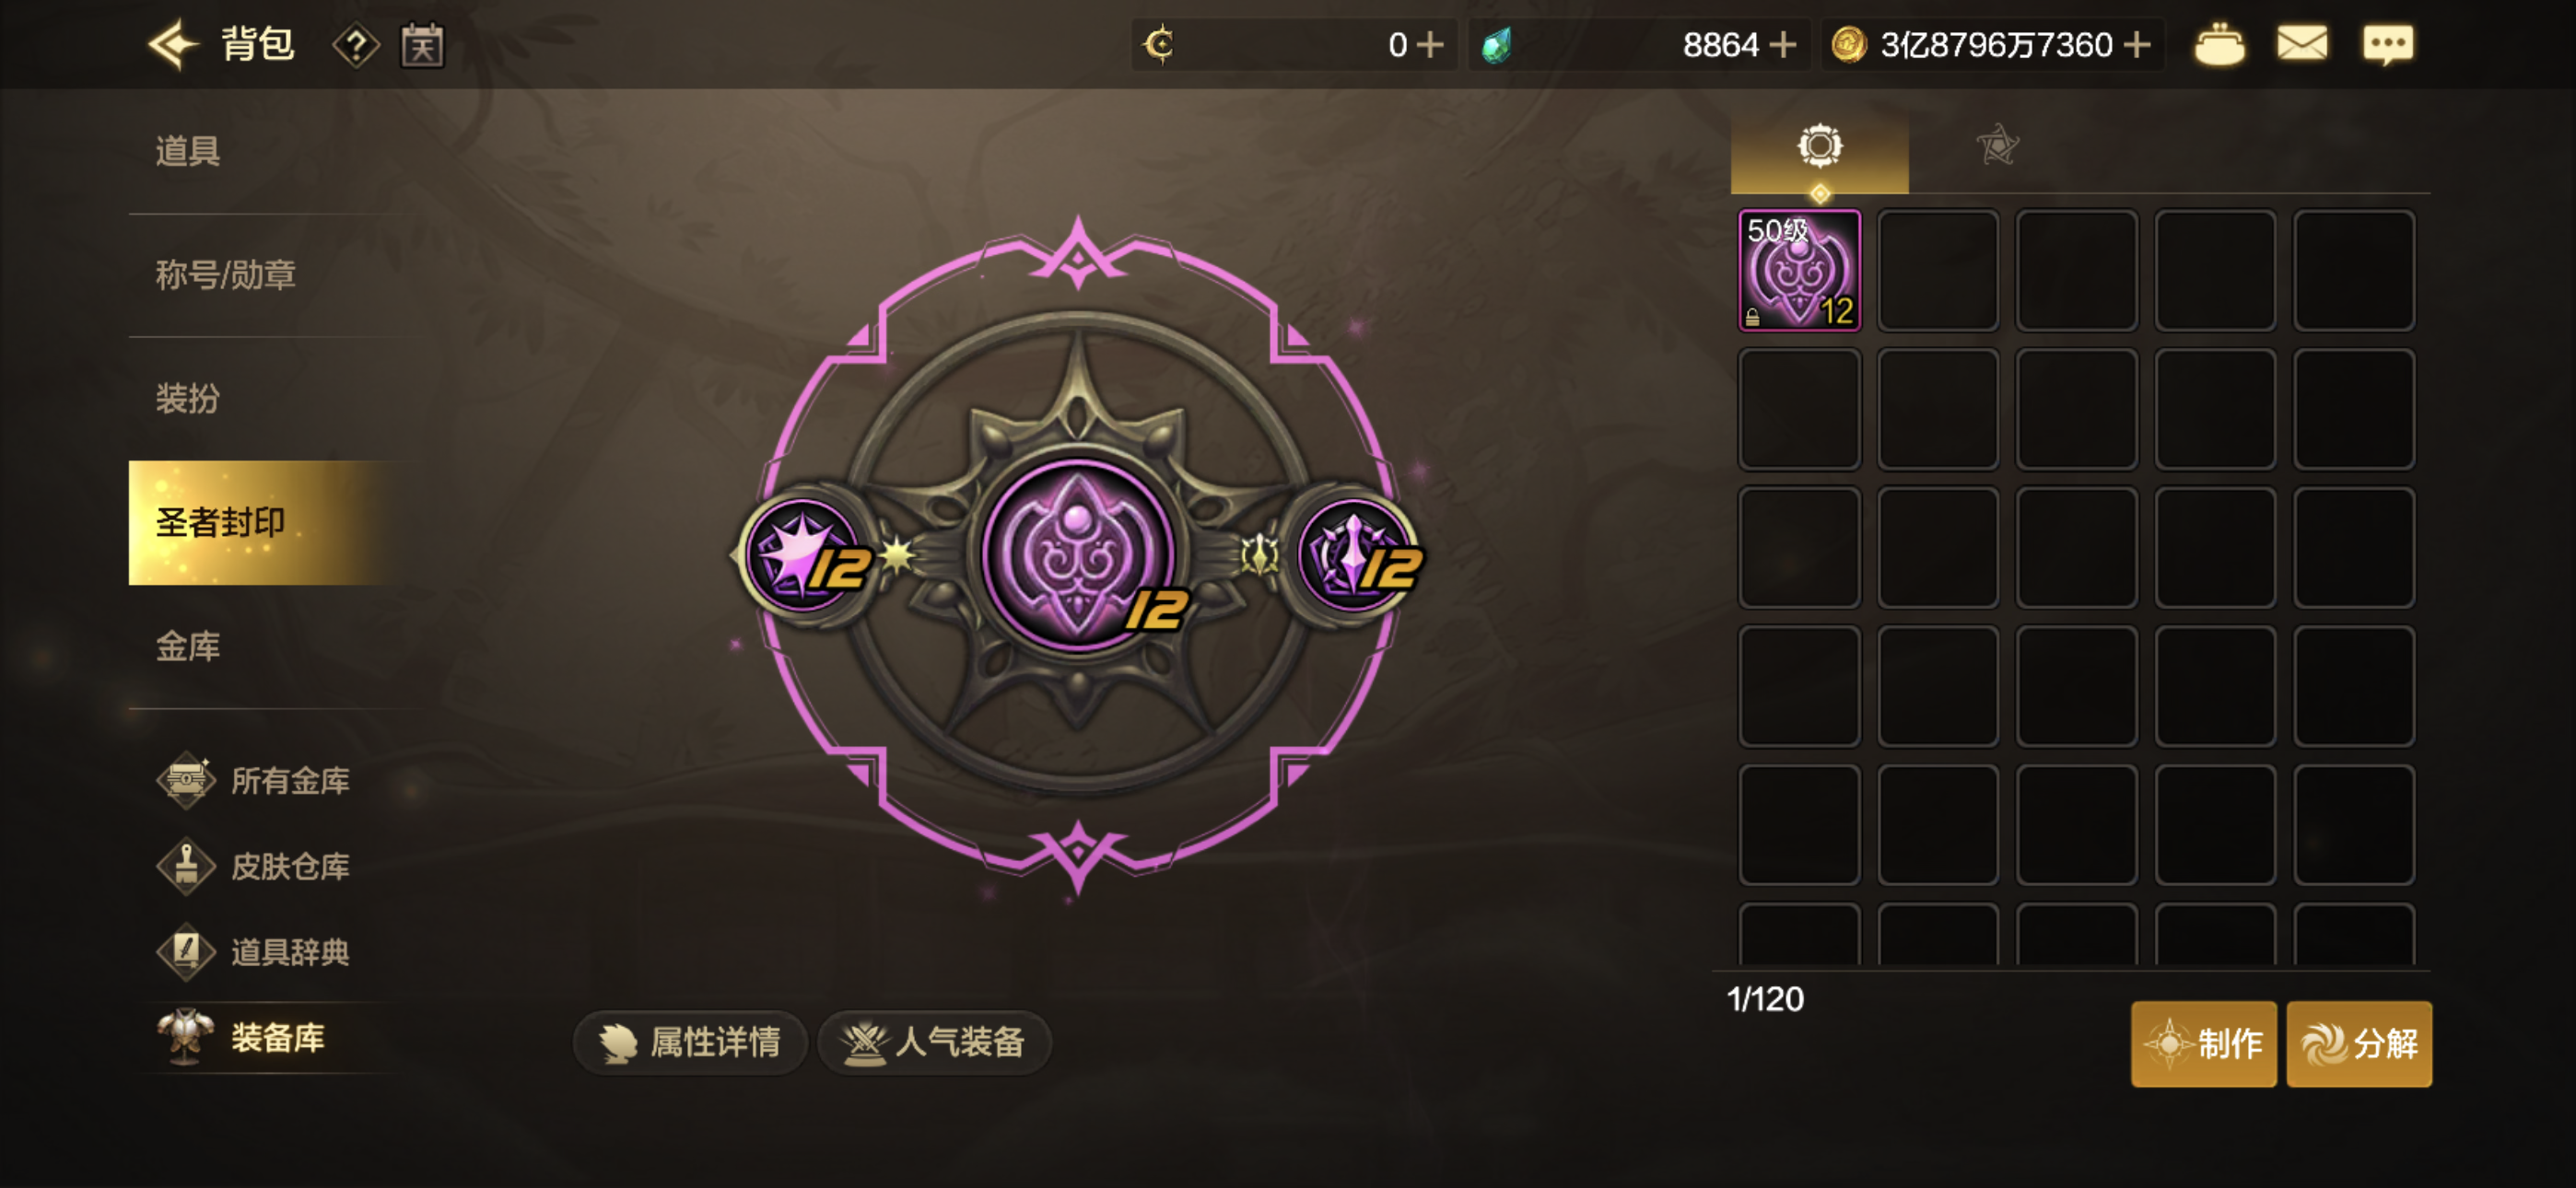This screenshot has width=2576, height=1188.
Task: Open 属性详情 attribute details
Action: 689,1042
